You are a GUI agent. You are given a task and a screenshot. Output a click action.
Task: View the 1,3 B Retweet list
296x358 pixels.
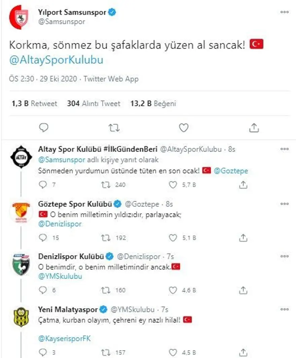click(34, 104)
